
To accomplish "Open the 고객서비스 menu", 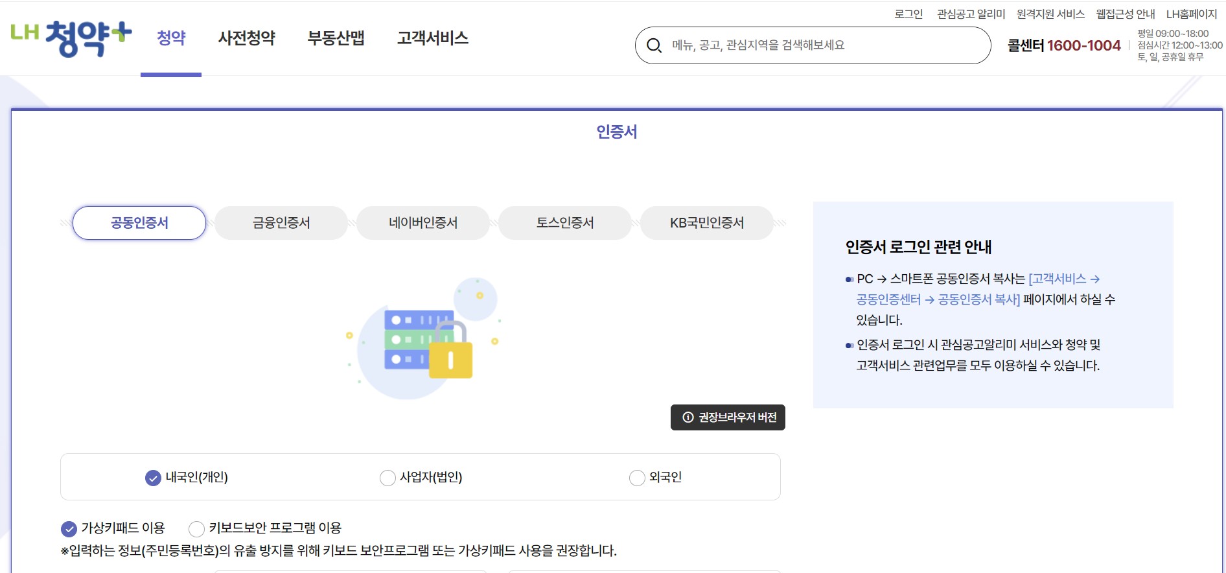I will point(433,38).
